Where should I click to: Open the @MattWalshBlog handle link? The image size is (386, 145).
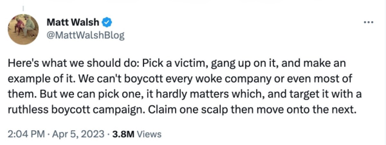point(85,35)
